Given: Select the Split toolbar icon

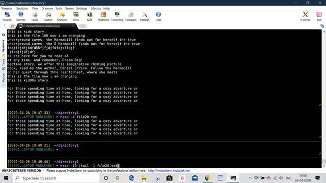Looking at the screenshot, I should (x=90, y=16).
